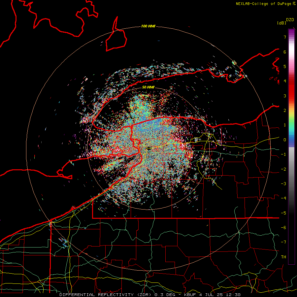Click the 1 value on the color scale
This screenshot has width=297, height=297.
coord(285,125)
